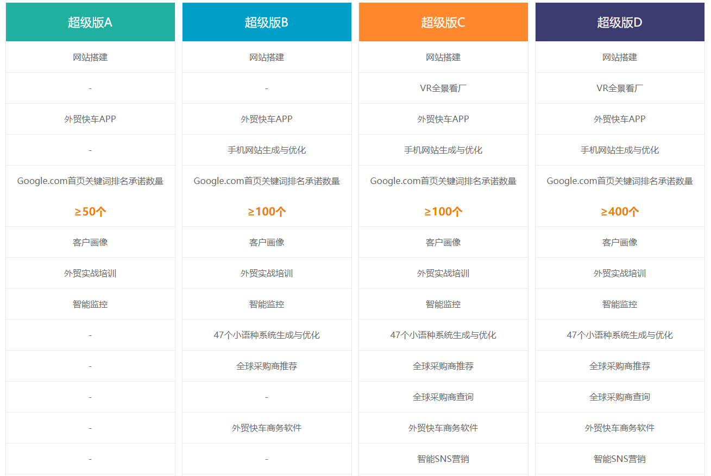Click 全球采购商查询 under 超级版D
711x476 pixels.
pos(620,397)
